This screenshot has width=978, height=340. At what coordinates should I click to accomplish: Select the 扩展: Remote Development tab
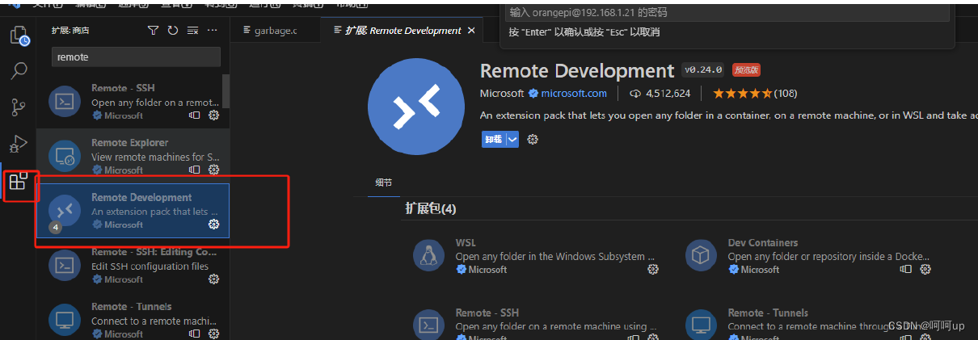(403, 31)
